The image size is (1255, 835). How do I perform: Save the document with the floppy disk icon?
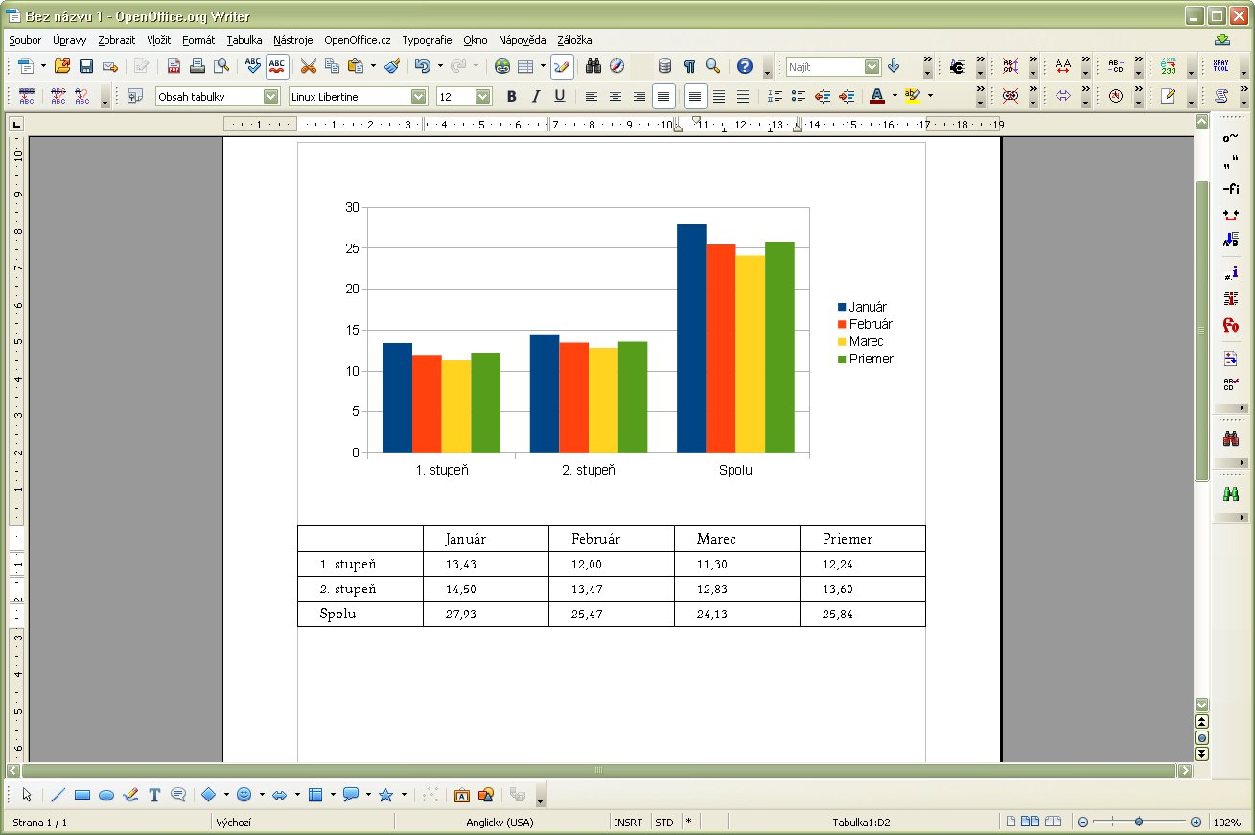click(86, 66)
